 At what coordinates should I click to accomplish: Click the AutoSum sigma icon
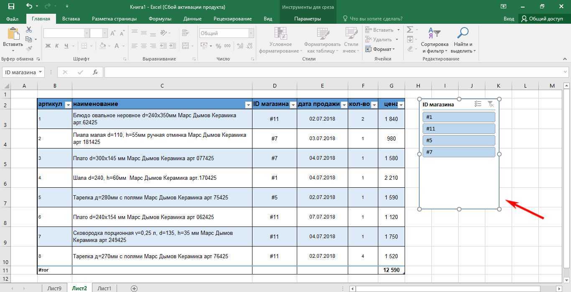click(410, 30)
